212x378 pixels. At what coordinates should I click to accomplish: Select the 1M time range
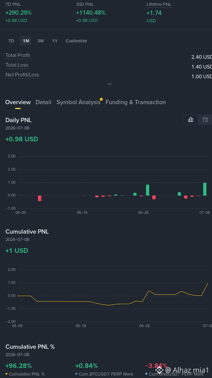point(26,41)
